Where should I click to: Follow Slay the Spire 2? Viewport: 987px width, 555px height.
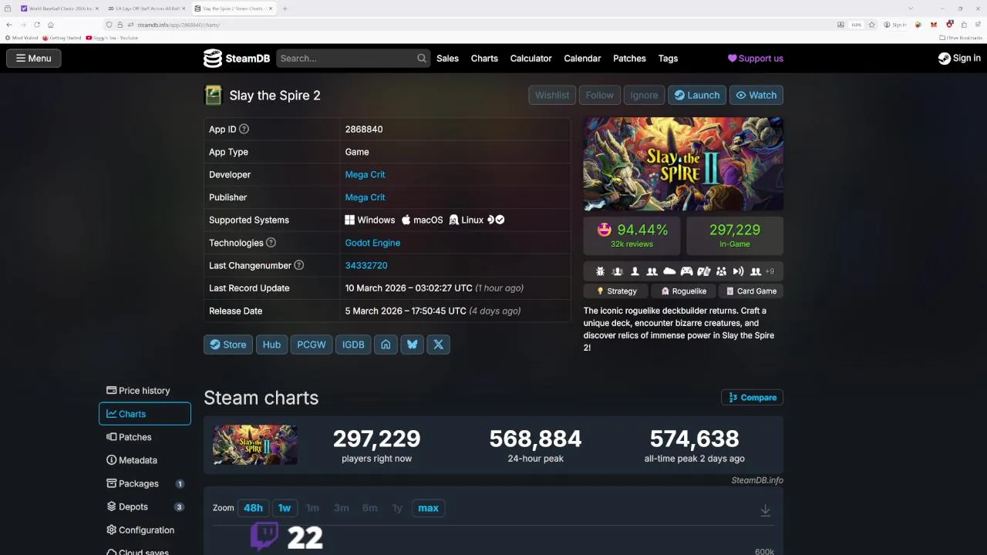click(x=600, y=96)
